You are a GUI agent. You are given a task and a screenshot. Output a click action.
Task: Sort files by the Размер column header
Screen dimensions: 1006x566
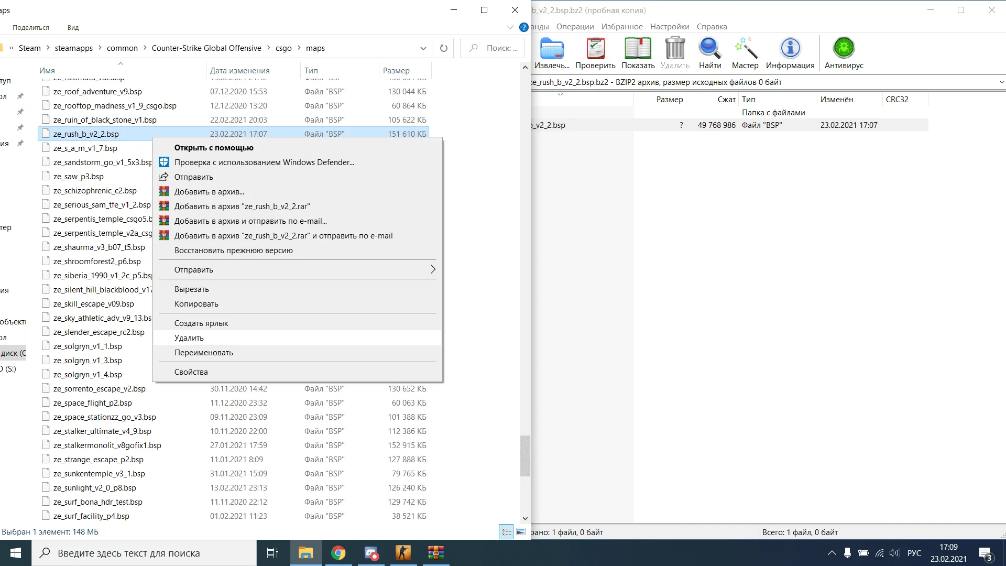396,71
